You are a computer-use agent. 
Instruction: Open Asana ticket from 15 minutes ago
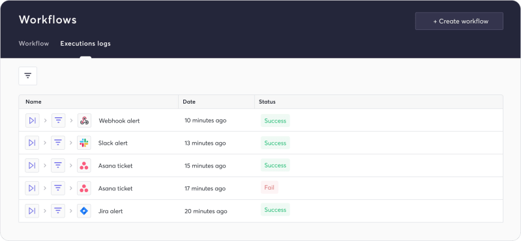tap(115, 165)
